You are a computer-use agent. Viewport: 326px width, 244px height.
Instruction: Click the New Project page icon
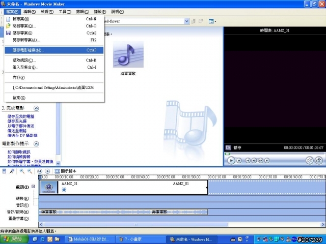8,19
